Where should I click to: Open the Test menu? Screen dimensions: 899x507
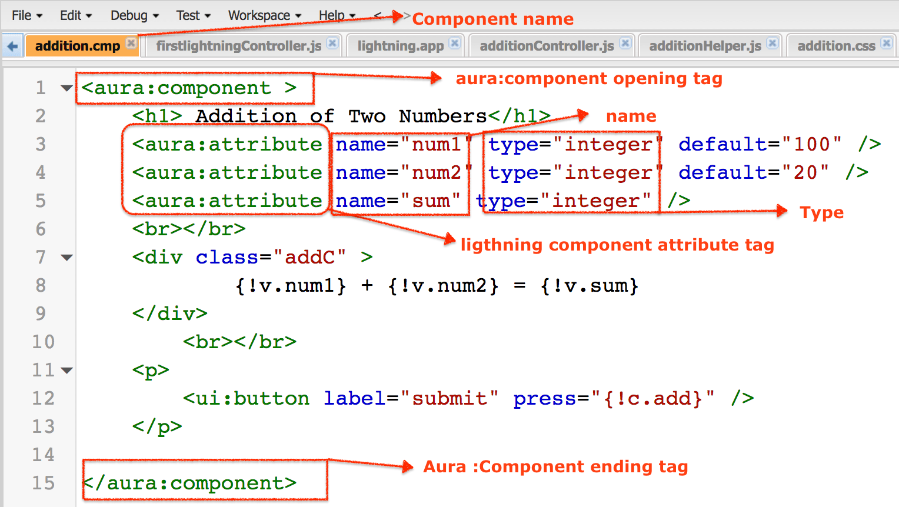pos(189,15)
